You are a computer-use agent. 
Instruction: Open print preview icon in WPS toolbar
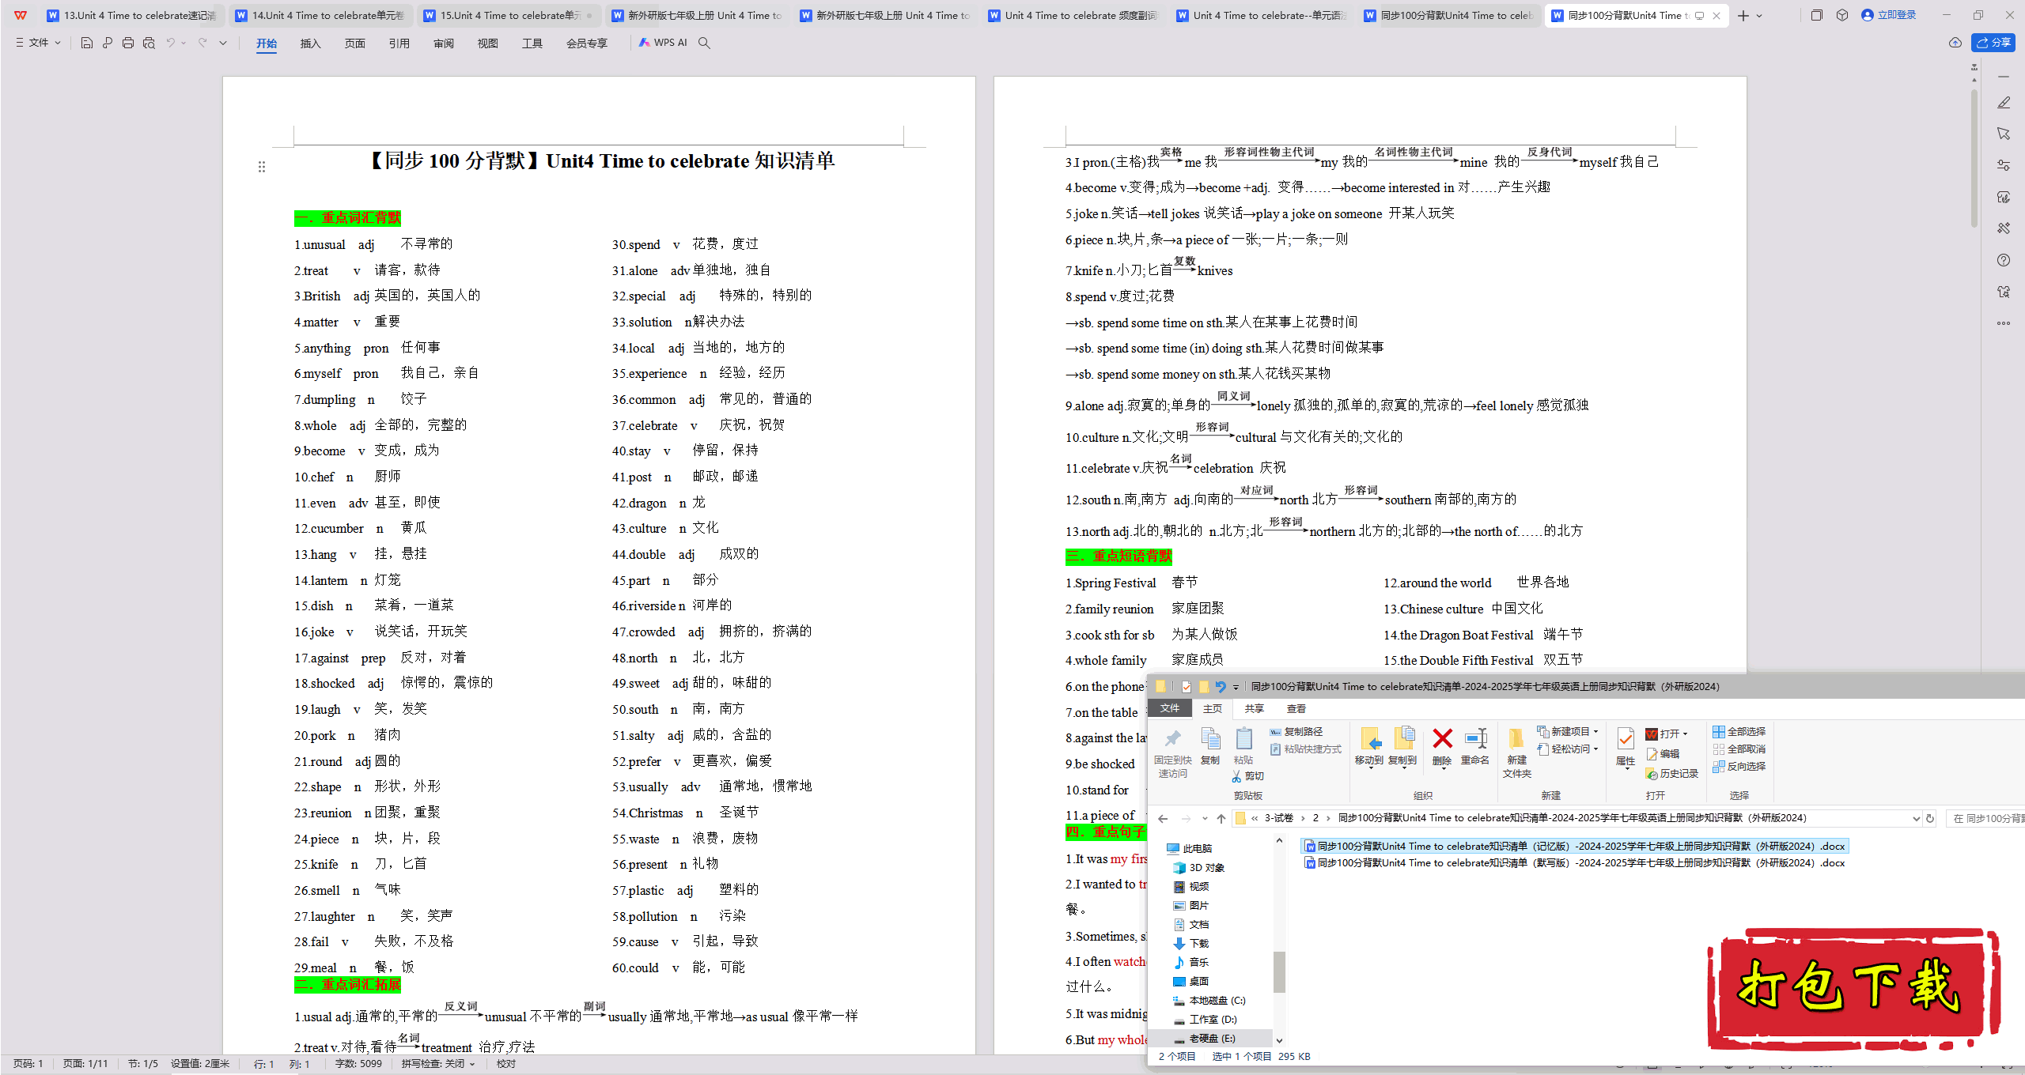tap(149, 43)
